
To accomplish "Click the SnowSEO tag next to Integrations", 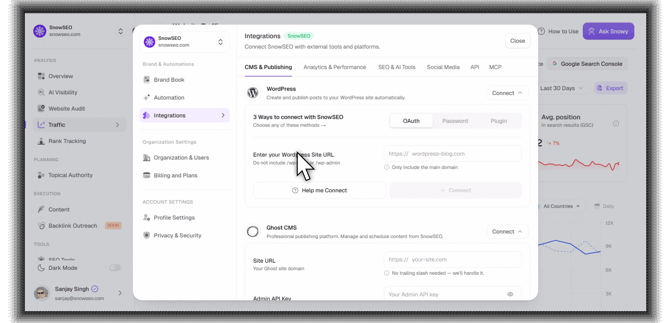I will [299, 36].
